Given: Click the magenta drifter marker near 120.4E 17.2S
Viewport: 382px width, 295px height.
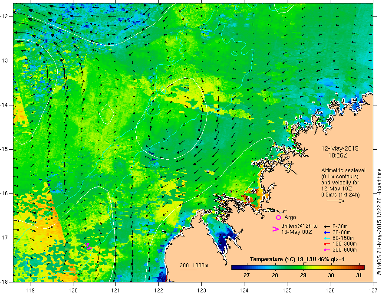Looking at the screenshot, I should pos(89,246).
